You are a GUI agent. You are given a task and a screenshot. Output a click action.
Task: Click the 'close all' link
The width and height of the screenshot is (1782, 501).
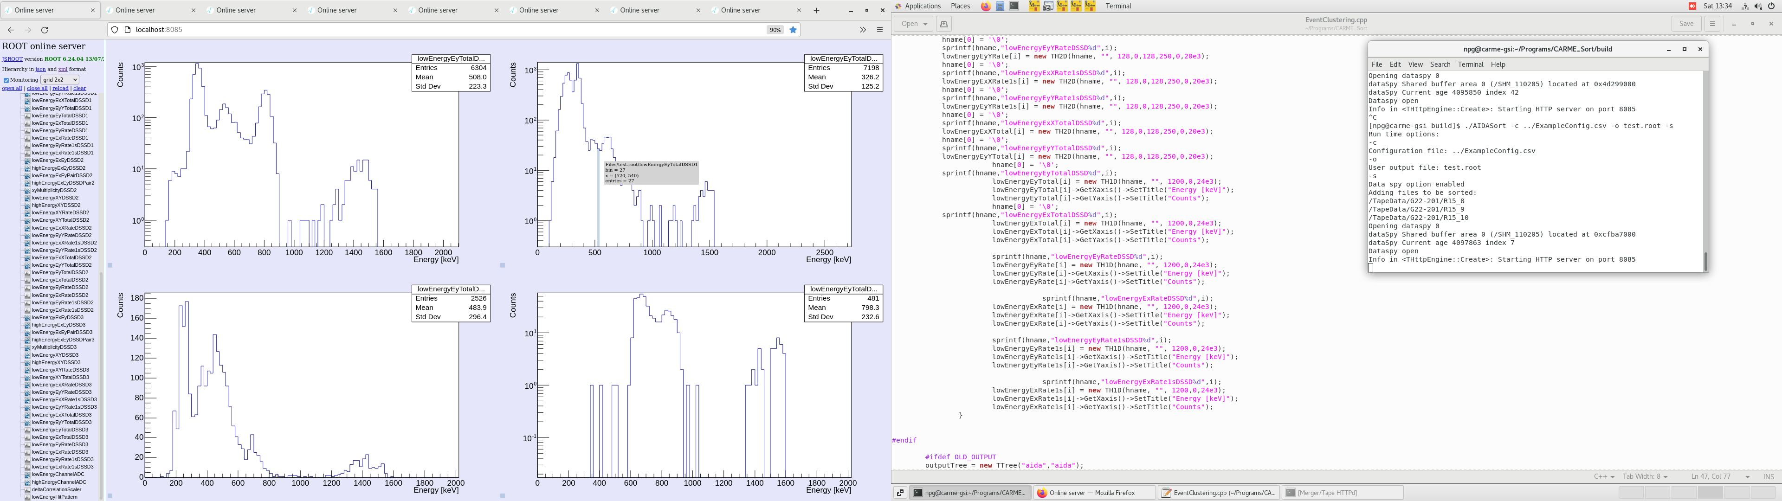click(37, 89)
